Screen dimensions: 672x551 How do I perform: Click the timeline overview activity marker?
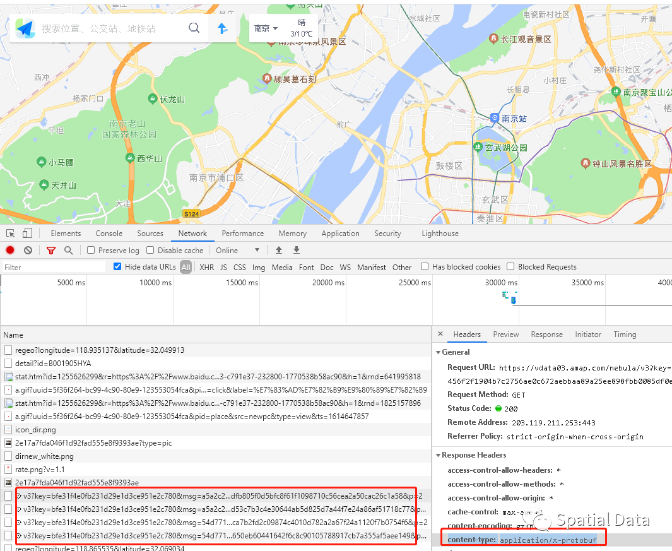pos(514,300)
